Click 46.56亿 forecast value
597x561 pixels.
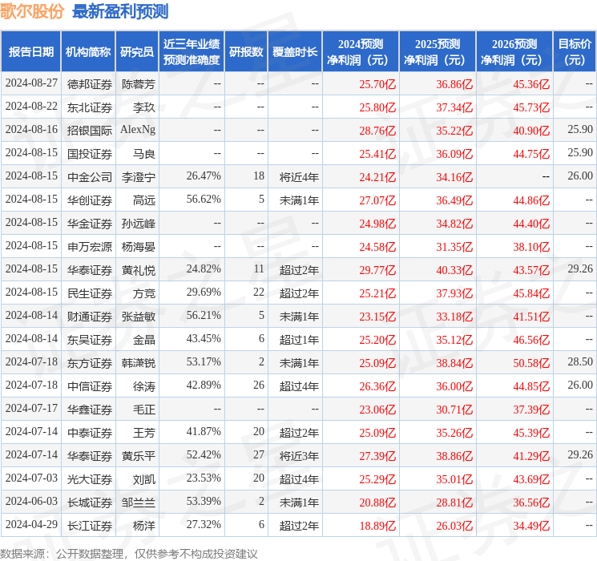tap(531, 340)
